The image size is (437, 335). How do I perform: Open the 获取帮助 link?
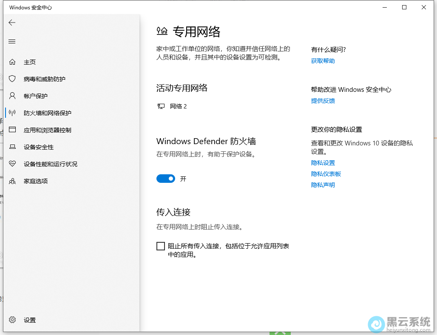click(x=323, y=61)
